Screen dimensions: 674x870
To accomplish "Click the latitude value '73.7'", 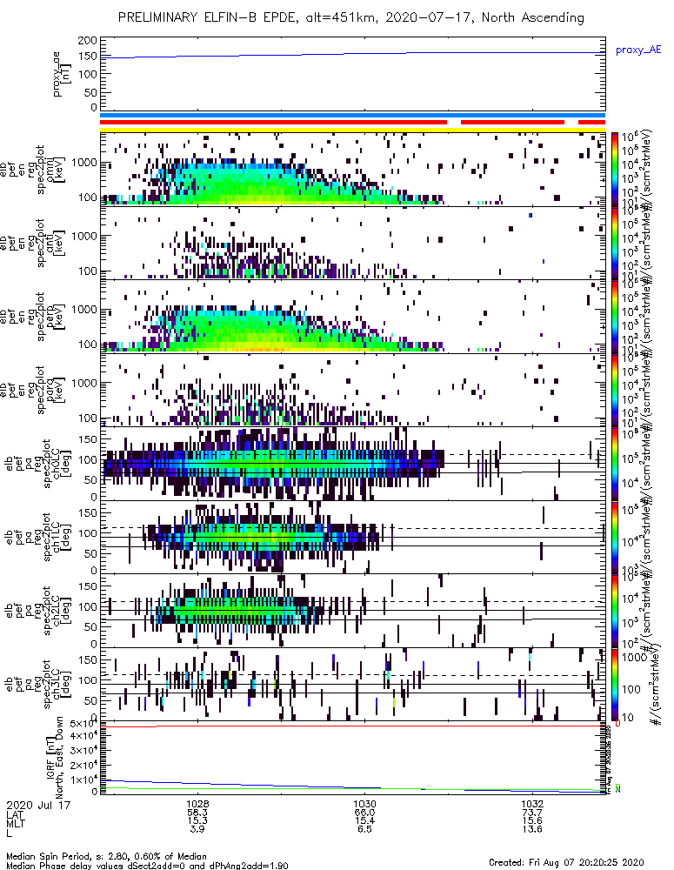I will point(532,813).
